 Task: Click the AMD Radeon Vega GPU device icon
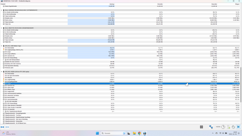point(4,46)
